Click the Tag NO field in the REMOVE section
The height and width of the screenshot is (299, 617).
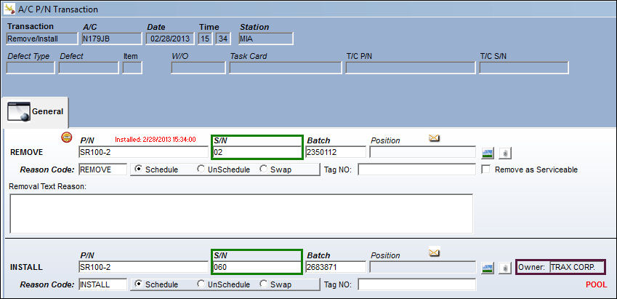416,170
